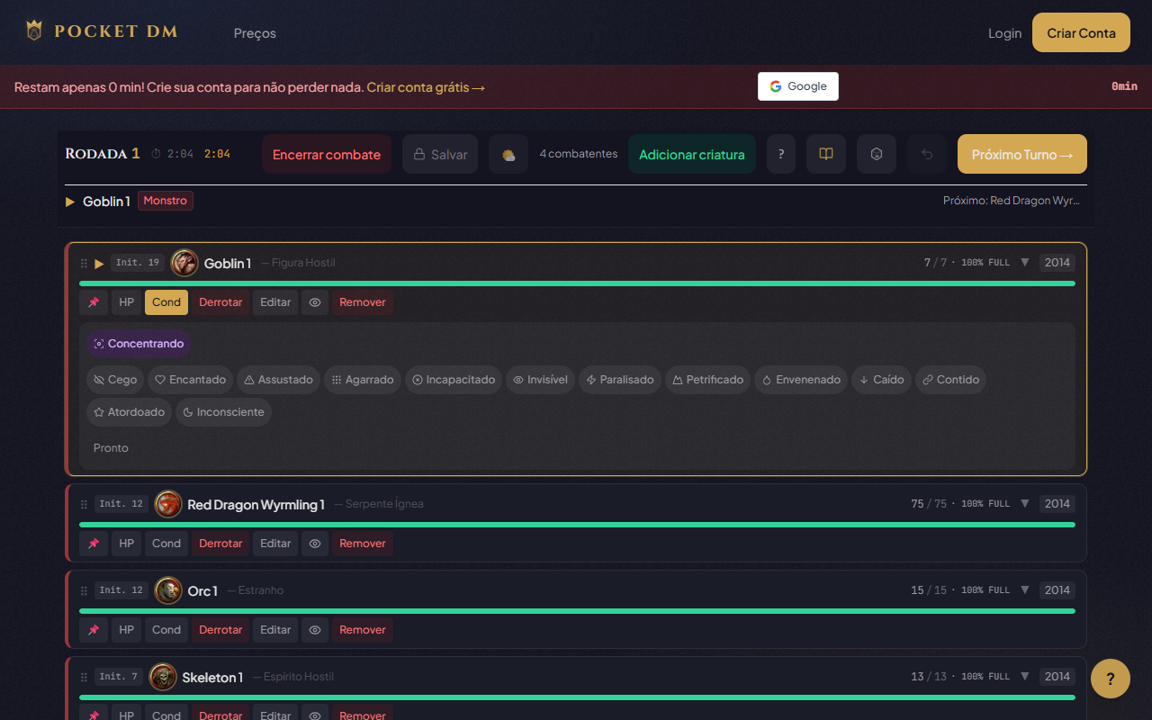
Task: Expand Goblin 1 details with the arrow
Action: (1024, 263)
